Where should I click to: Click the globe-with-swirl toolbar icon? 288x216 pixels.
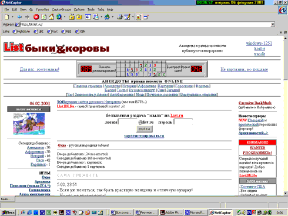(x=120, y=17)
